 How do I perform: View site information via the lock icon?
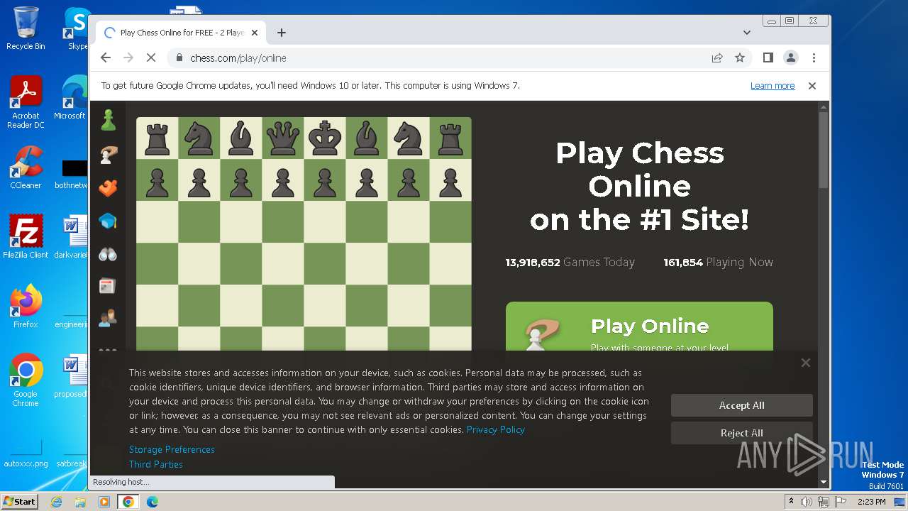click(x=179, y=58)
